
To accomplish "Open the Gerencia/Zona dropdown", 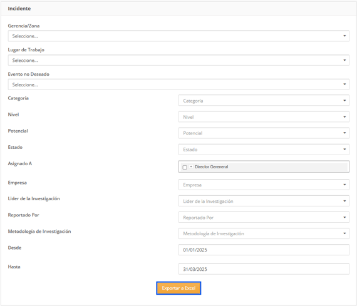I will pyautogui.click(x=178, y=36).
